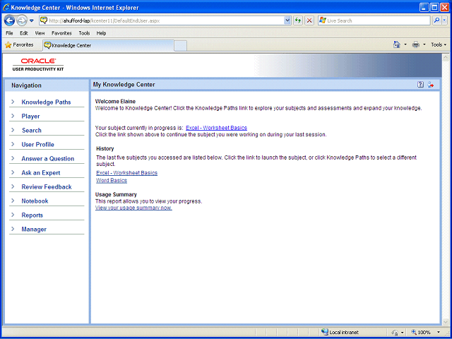Image resolution: width=452 pixels, height=339 pixels.
Task: Open the search provider options dropdown
Action: coord(444,20)
